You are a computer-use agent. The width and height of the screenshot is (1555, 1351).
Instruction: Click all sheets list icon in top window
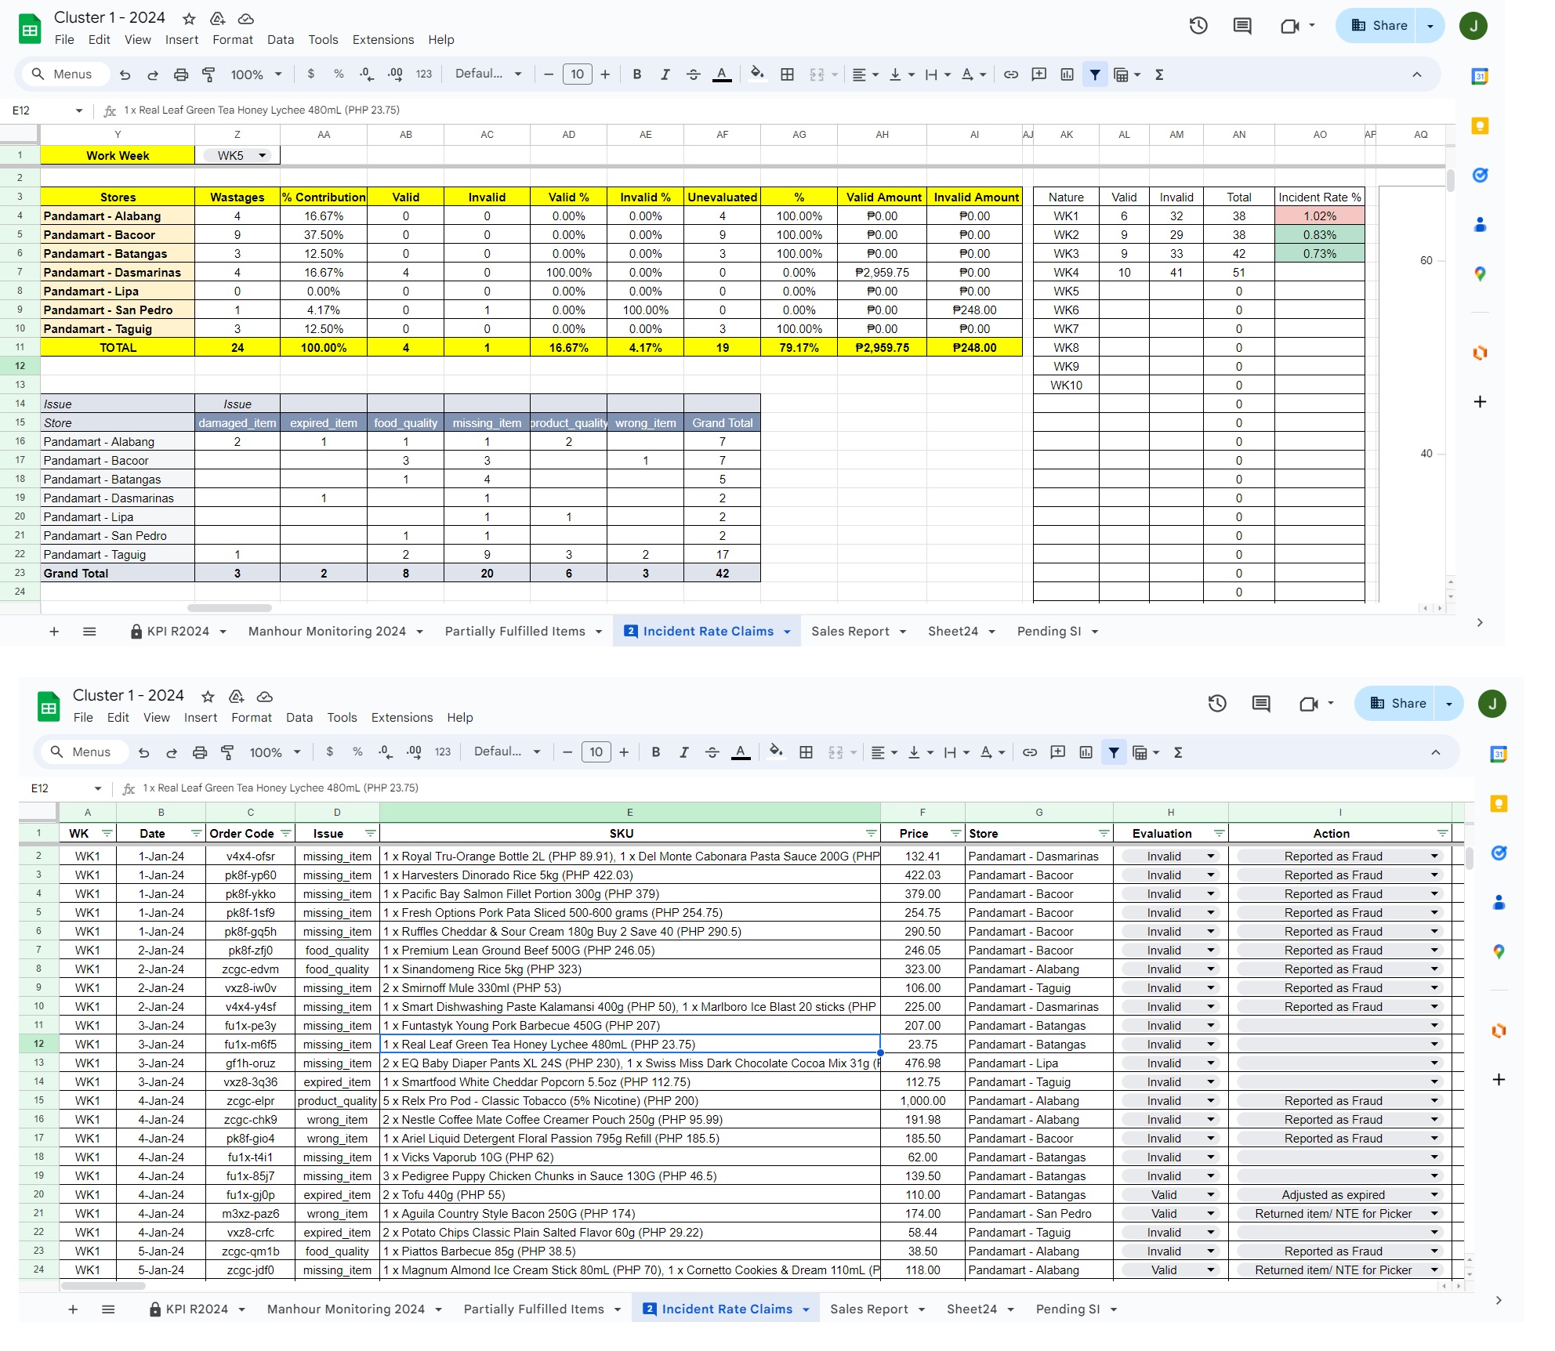point(89,631)
